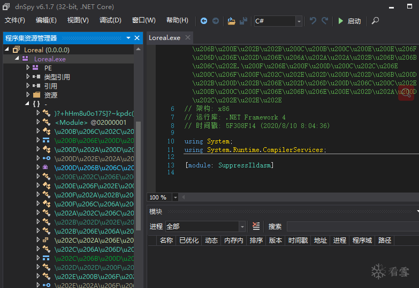Image resolution: width=419 pixels, height=288 pixels.
Task: Sort by the 时间戳 column header
Action: [298, 241]
